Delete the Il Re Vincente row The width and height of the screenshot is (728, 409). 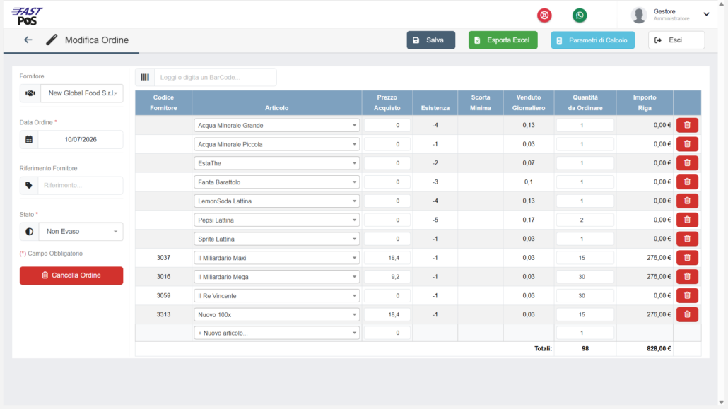point(687,296)
